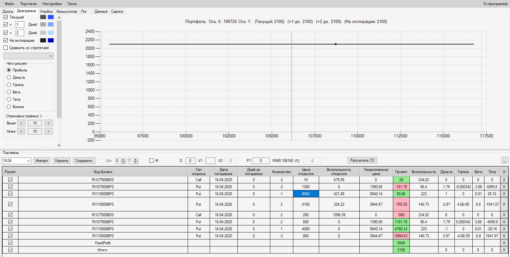510x257 pixels.
Task: Click the DH spinner's up arrow
Action: tap(123, 159)
